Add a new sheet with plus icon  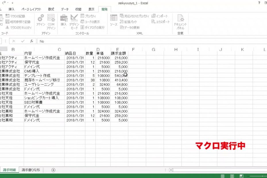tap(53, 170)
